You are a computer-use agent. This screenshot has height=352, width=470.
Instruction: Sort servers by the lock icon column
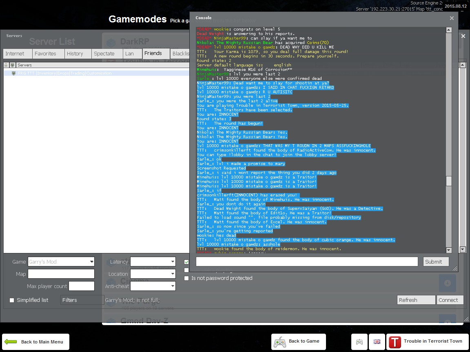pyautogui.click(x=6, y=65)
